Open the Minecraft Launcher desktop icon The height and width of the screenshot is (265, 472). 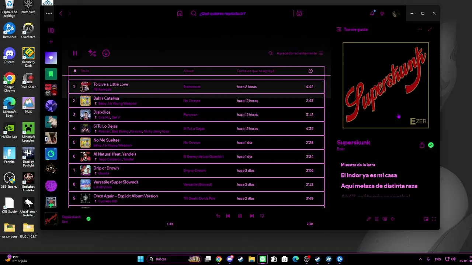pyautogui.click(x=28, y=133)
